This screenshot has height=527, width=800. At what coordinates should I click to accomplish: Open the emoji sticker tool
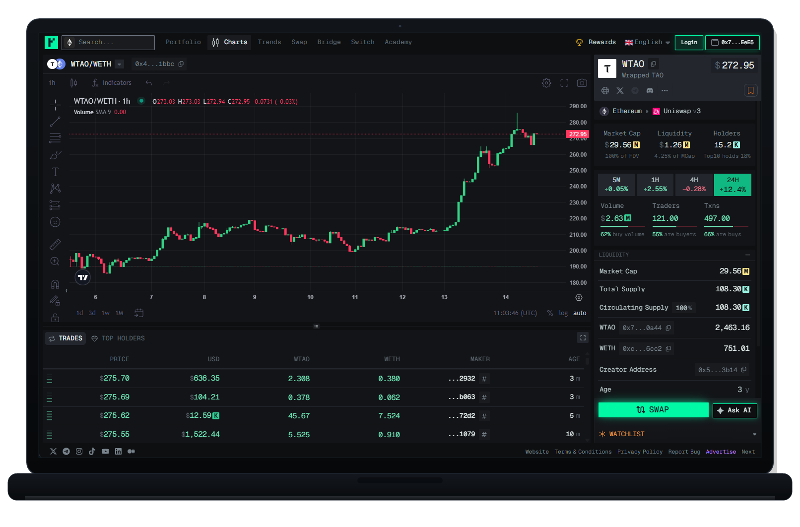pos(55,222)
